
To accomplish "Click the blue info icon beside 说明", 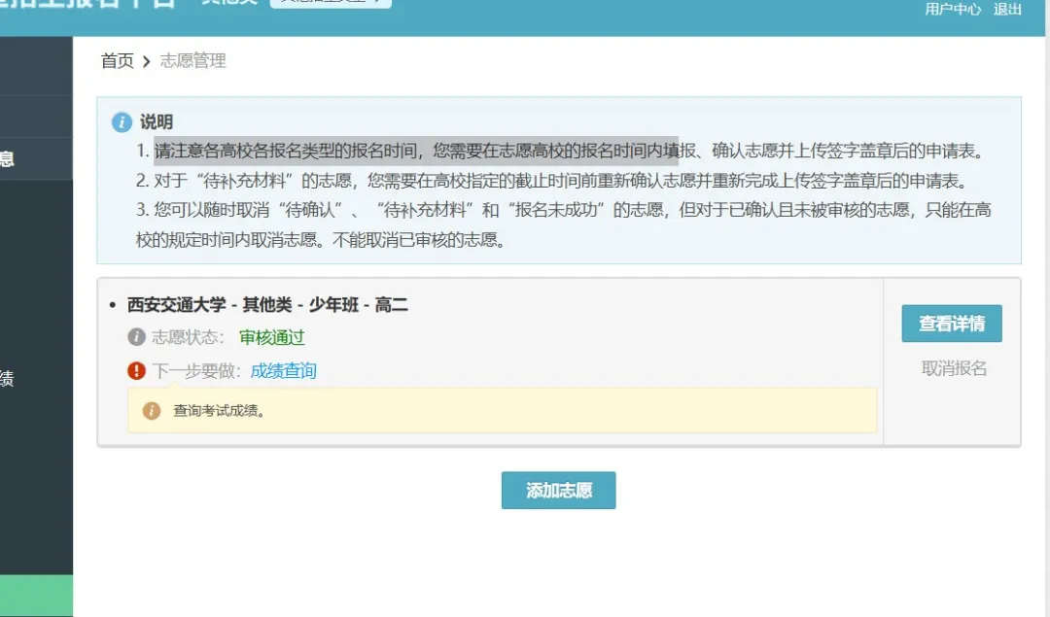I will 122,122.
